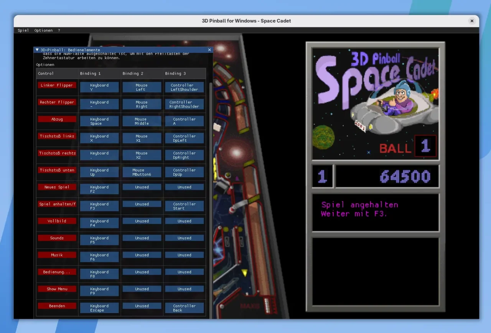The width and height of the screenshot is (491, 333).
Task: Open the Optionen menu
Action: [x=43, y=30]
